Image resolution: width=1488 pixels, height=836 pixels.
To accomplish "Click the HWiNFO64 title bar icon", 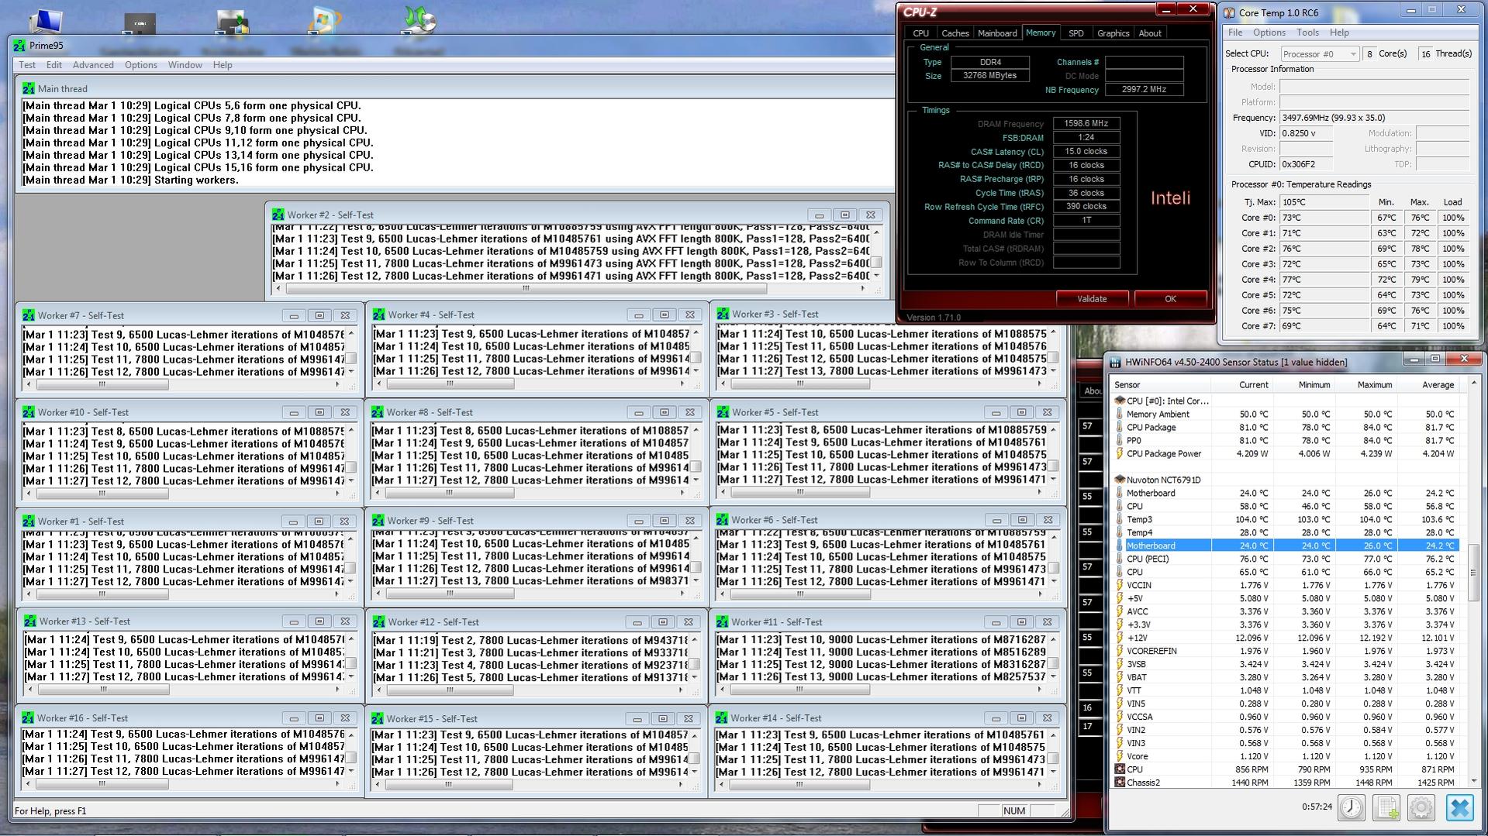I will click(x=1115, y=362).
